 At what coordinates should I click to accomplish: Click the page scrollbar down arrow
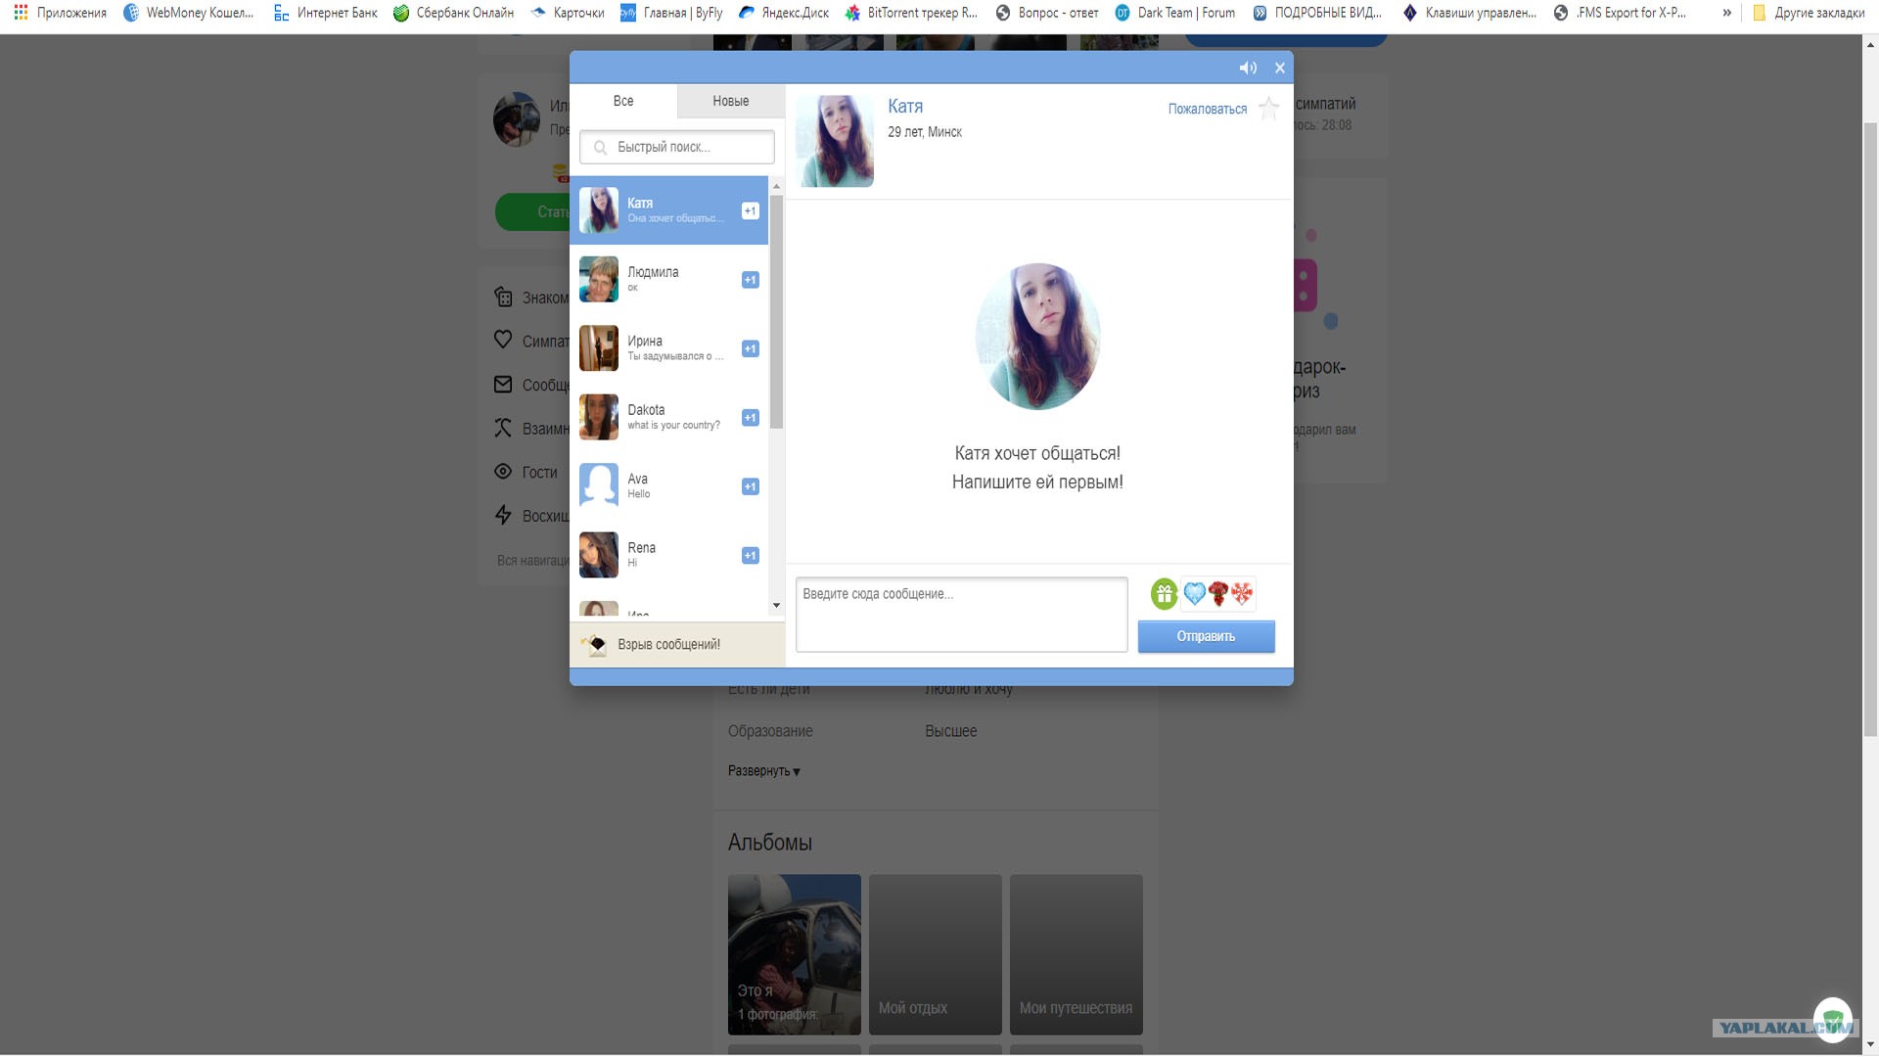[x=1870, y=1045]
